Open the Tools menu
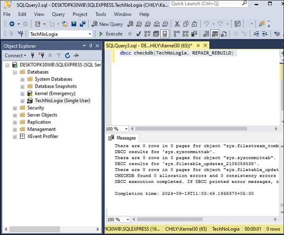Viewport: 284px width, 235px height. pyautogui.click(x=101, y=14)
